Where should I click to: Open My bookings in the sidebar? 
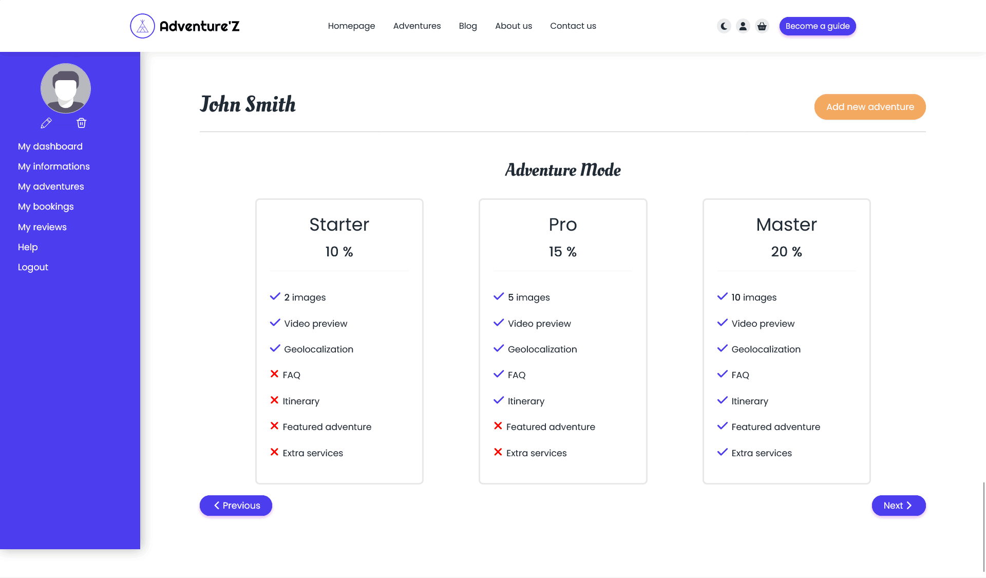(x=46, y=207)
